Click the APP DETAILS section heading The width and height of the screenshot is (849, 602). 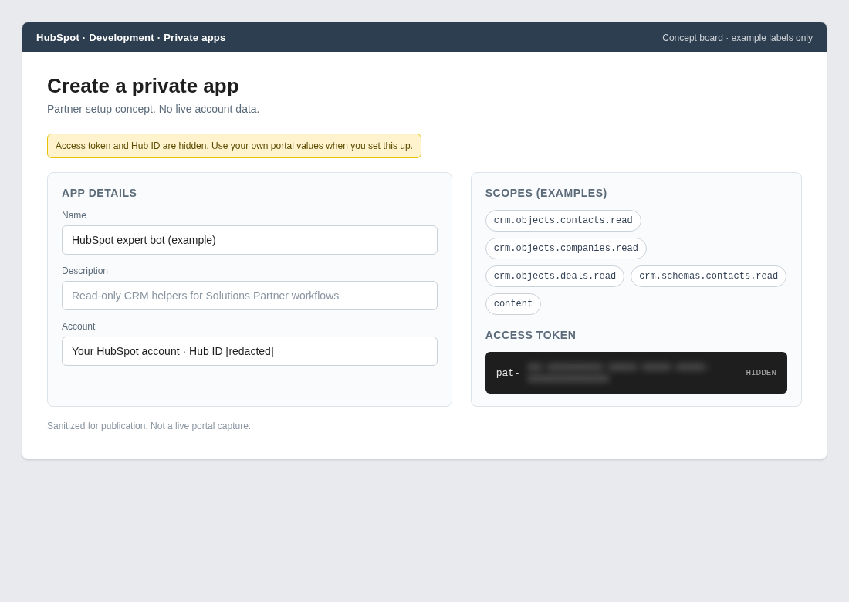[x=99, y=193]
